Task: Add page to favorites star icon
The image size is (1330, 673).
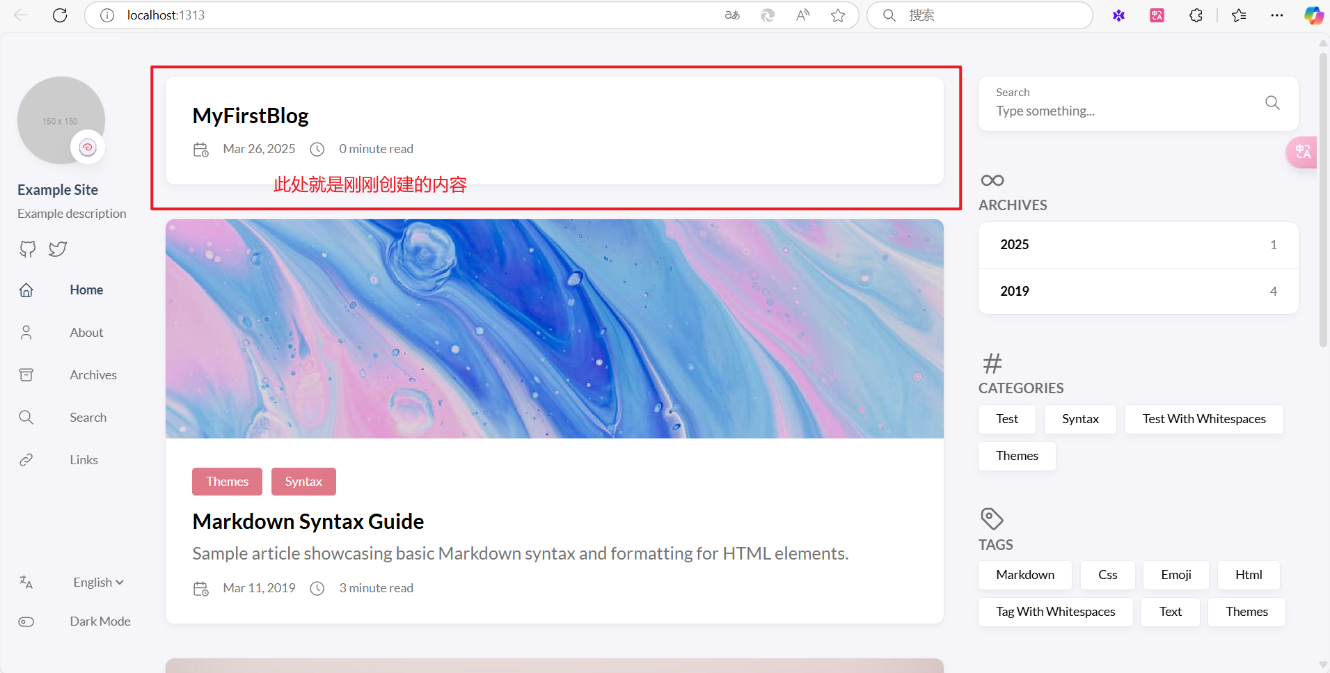Action: click(837, 15)
